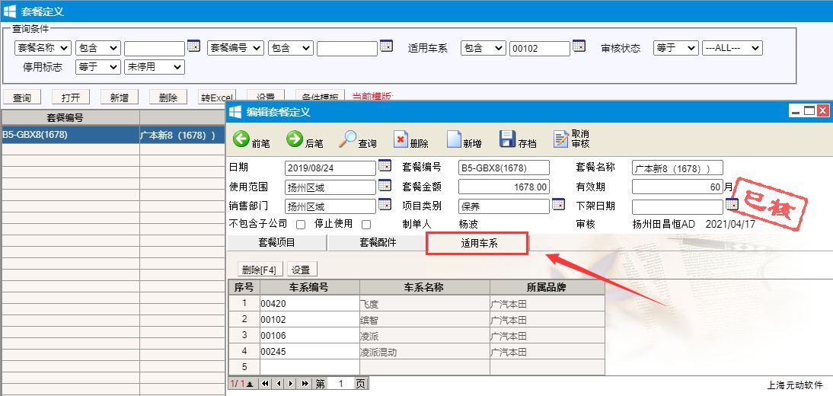Toggle the 停止使用 checkbox
Screen dimensions: 833x396
tap(366, 225)
